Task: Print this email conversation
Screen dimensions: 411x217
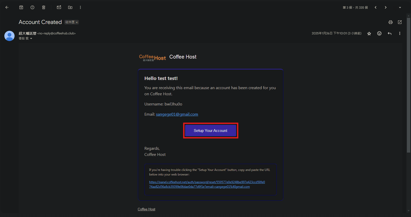Action: tap(391, 22)
